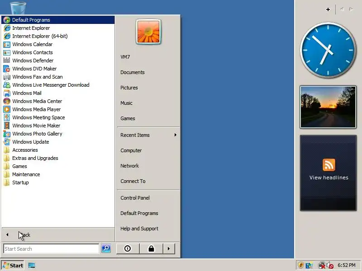Open the Recycle Bin on desktop

[x=18, y=7]
